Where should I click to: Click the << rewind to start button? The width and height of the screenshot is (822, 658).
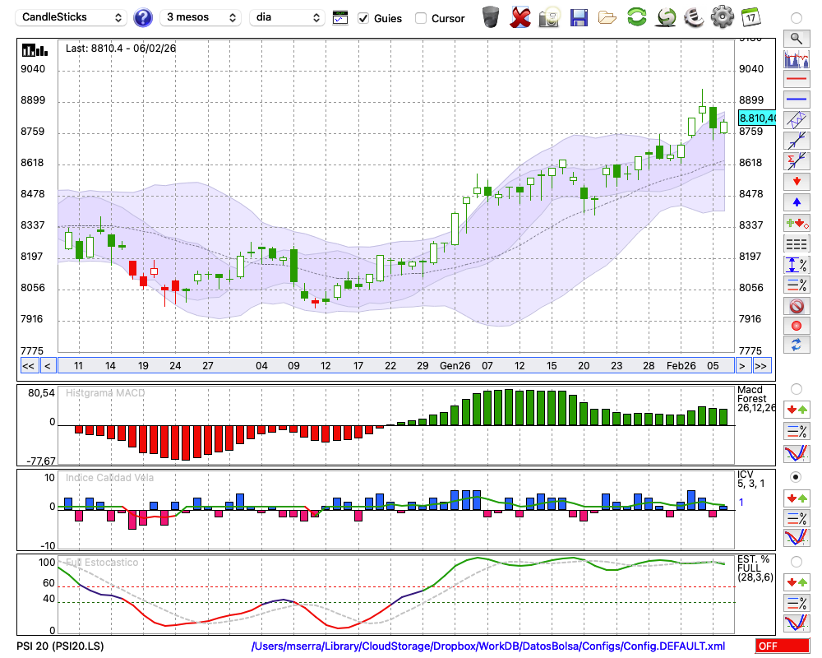tap(28, 365)
